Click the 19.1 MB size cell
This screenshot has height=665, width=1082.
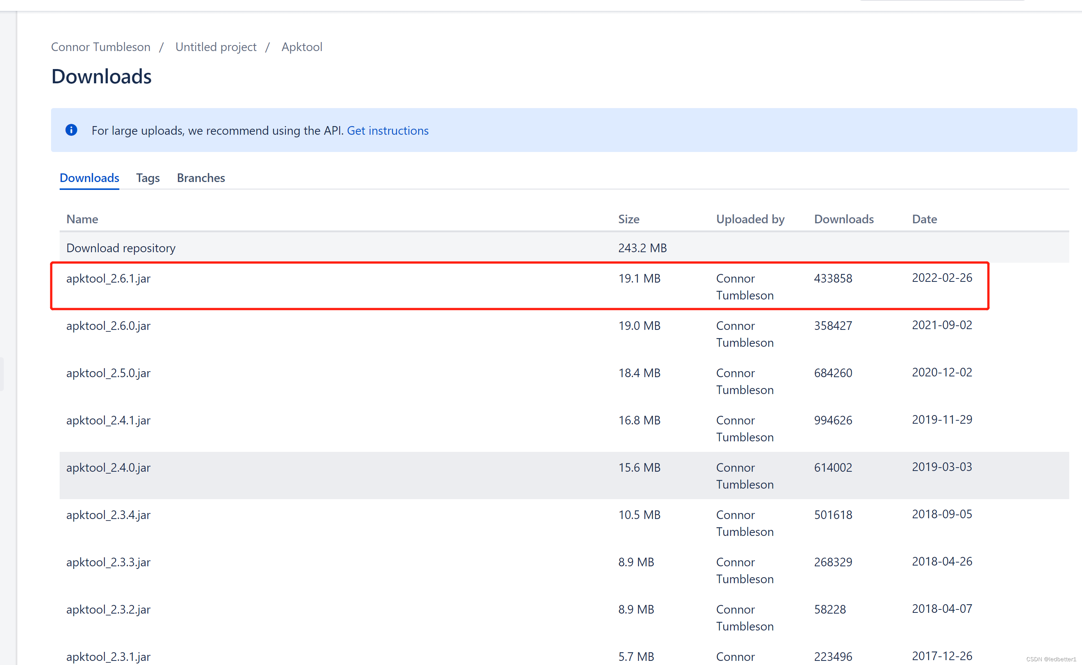tap(639, 278)
